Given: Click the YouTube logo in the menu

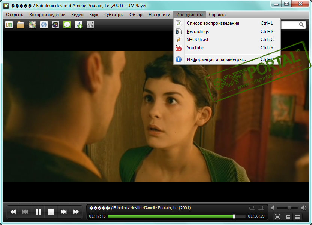Looking at the screenshot, I should coord(178,48).
